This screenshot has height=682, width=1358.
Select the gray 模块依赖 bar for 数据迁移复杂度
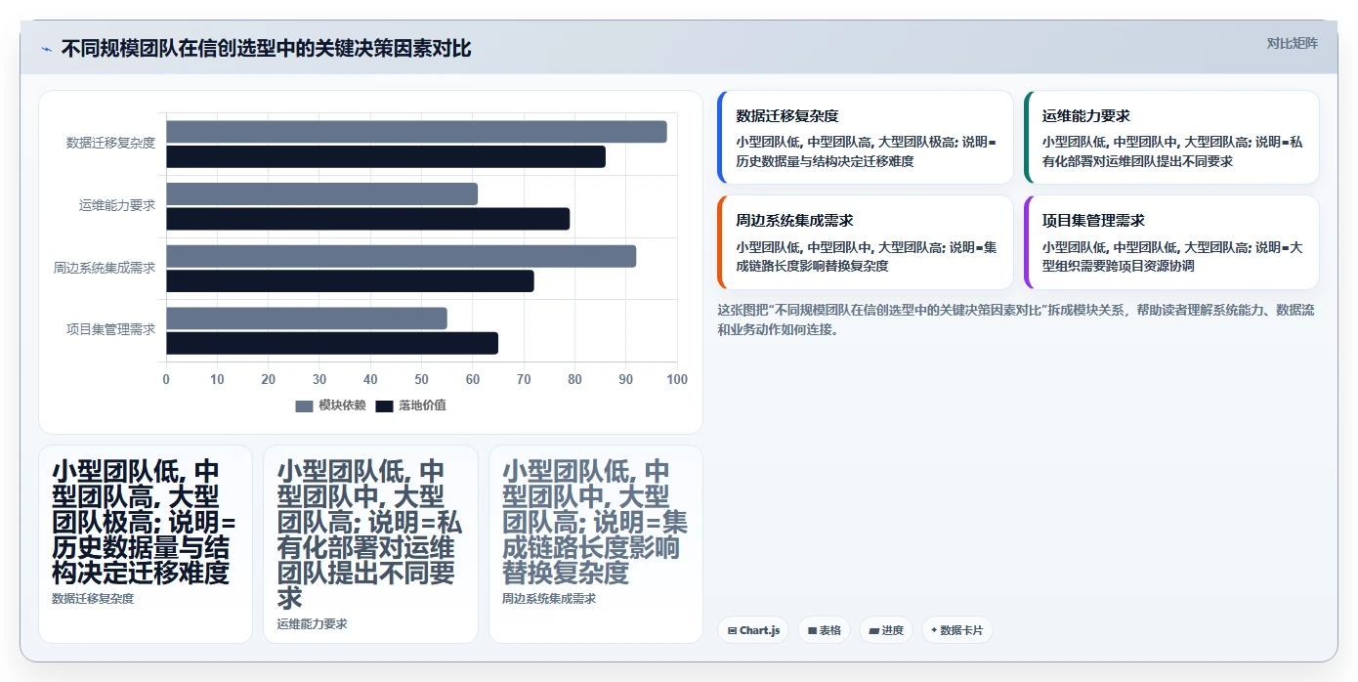[x=416, y=132]
